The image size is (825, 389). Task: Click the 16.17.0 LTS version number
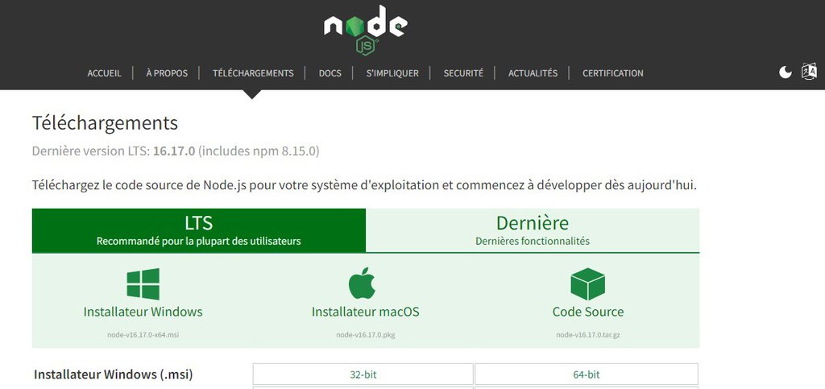(x=174, y=151)
